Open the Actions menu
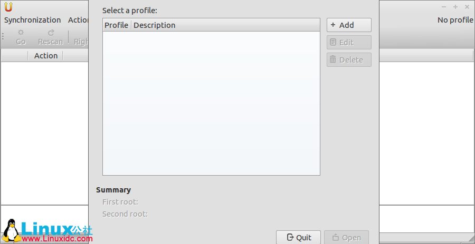This screenshot has height=244, width=475. [x=78, y=20]
